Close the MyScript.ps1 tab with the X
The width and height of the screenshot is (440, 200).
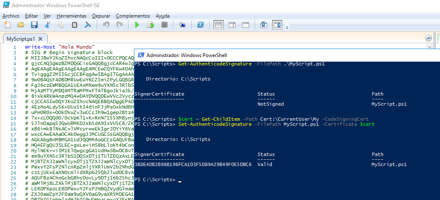pyautogui.click(x=41, y=39)
